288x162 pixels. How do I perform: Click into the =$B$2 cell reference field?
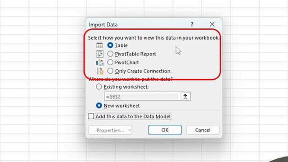tap(143, 96)
